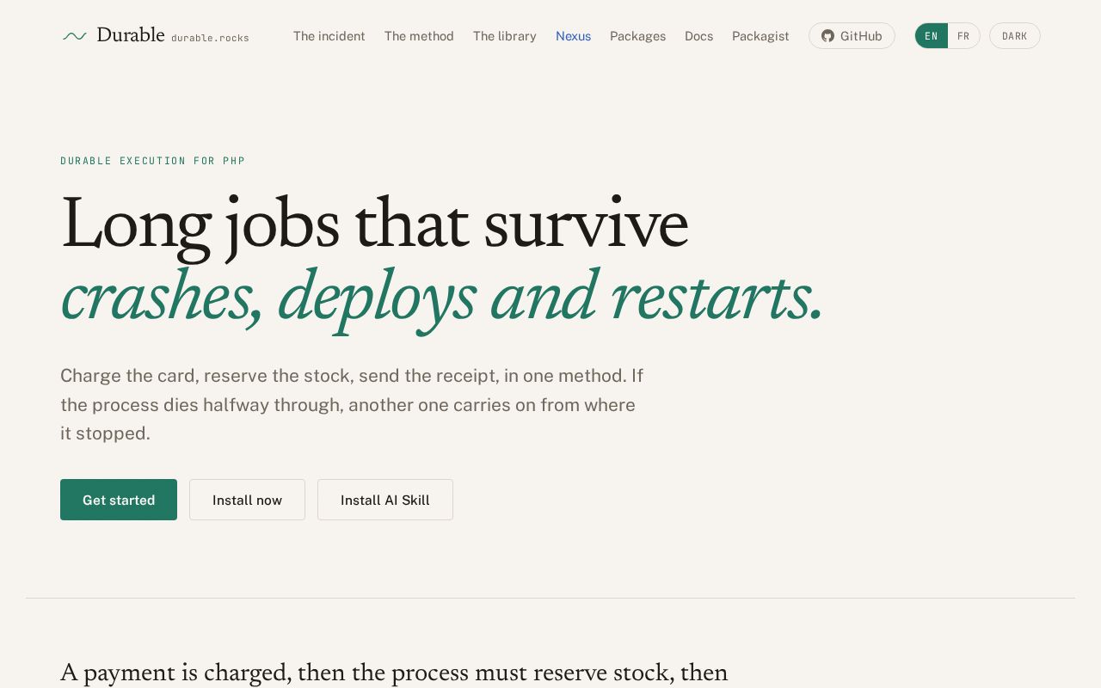Open the GitHub pill button
This screenshot has height=688, width=1101.
pyautogui.click(x=852, y=36)
